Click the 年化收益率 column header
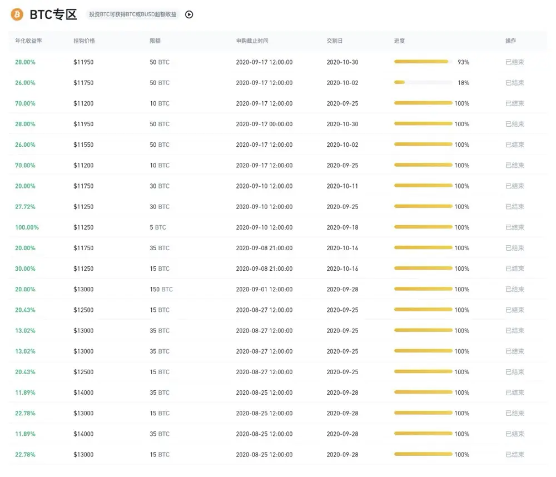The width and height of the screenshot is (556, 477). pos(28,41)
